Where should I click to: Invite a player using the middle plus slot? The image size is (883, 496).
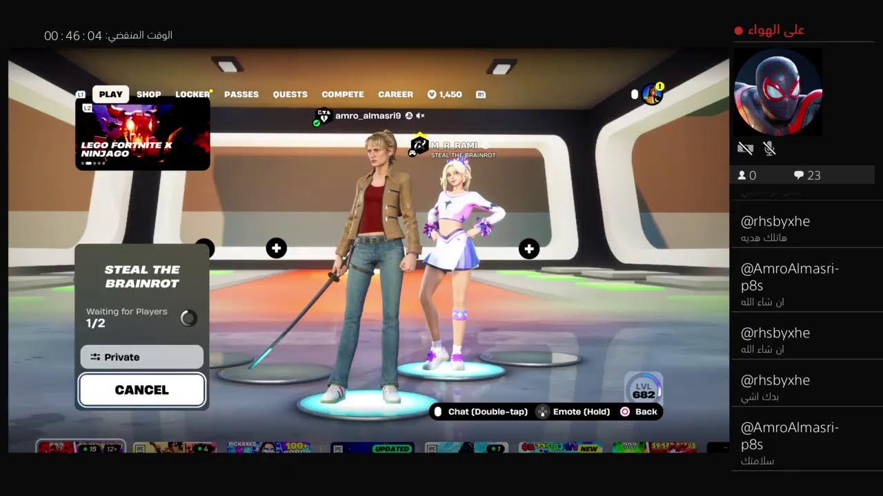click(x=276, y=248)
